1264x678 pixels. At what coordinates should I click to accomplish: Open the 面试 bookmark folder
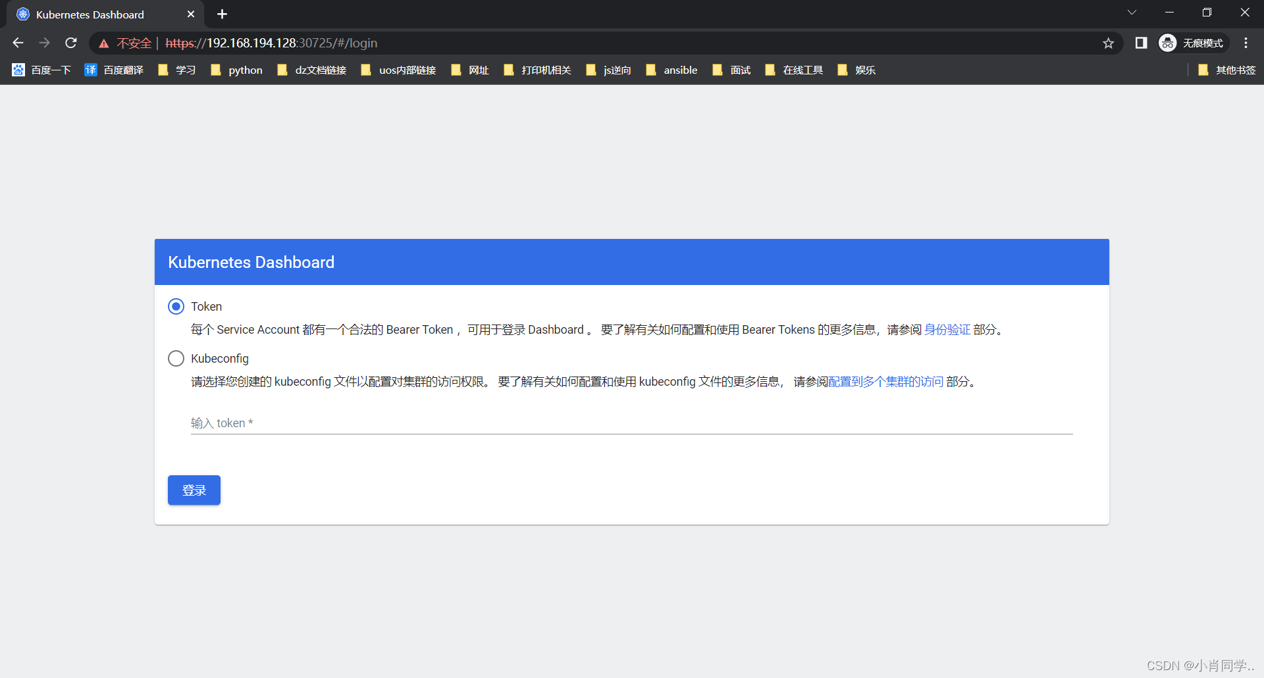tap(731, 70)
